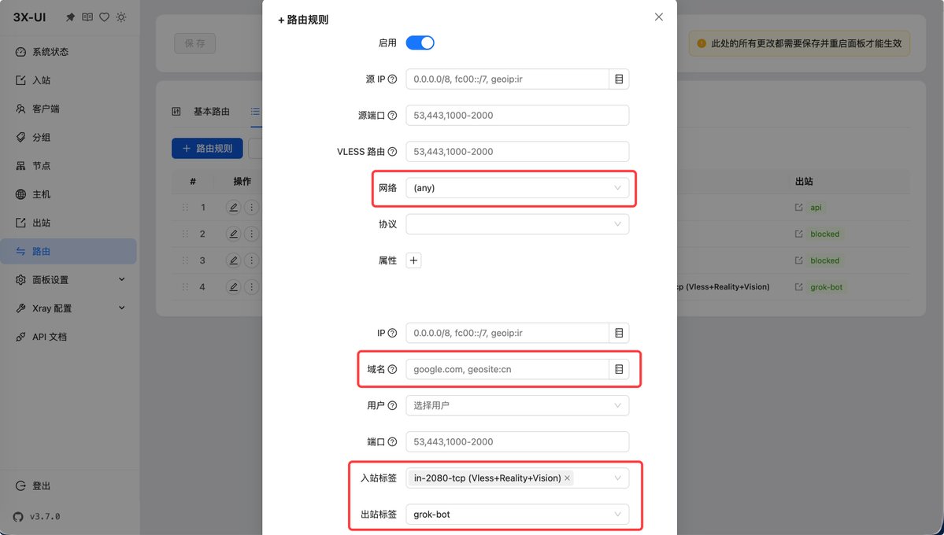This screenshot has width=944, height=535.
Task: Toggle theme with the sun icon
Action: click(121, 17)
